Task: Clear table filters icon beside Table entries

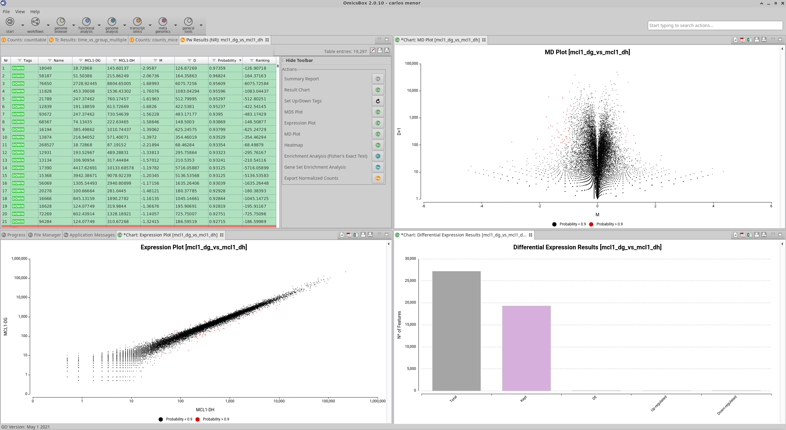Action: point(372,51)
